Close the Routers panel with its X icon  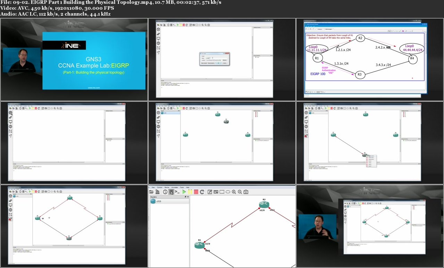tap(188, 197)
